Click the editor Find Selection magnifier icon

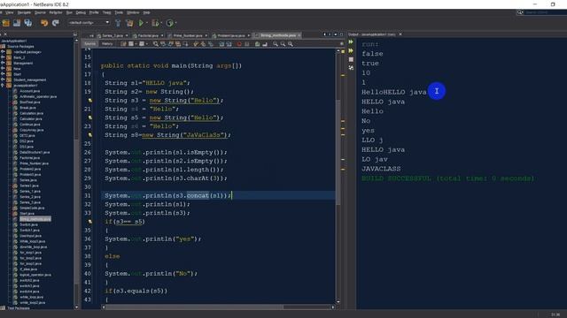click(156, 44)
